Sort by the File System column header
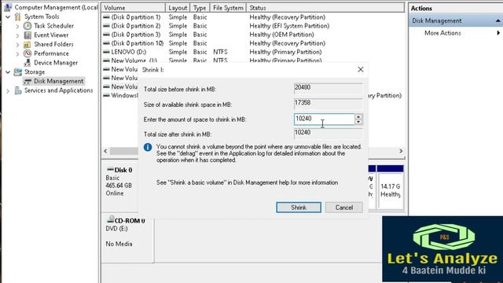The width and height of the screenshot is (503, 283). 228,8
